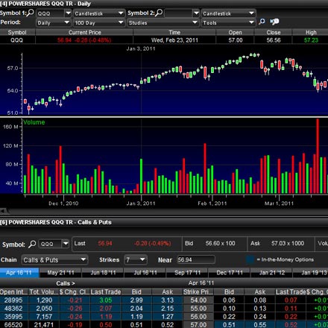Select the Jan 19 '13 expiration tab
Image resolution: width=328 pixels, height=328 pixels.
click(311, 273)
